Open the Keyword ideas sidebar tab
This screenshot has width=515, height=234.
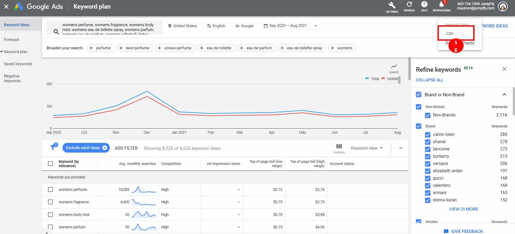pos(21,25)
